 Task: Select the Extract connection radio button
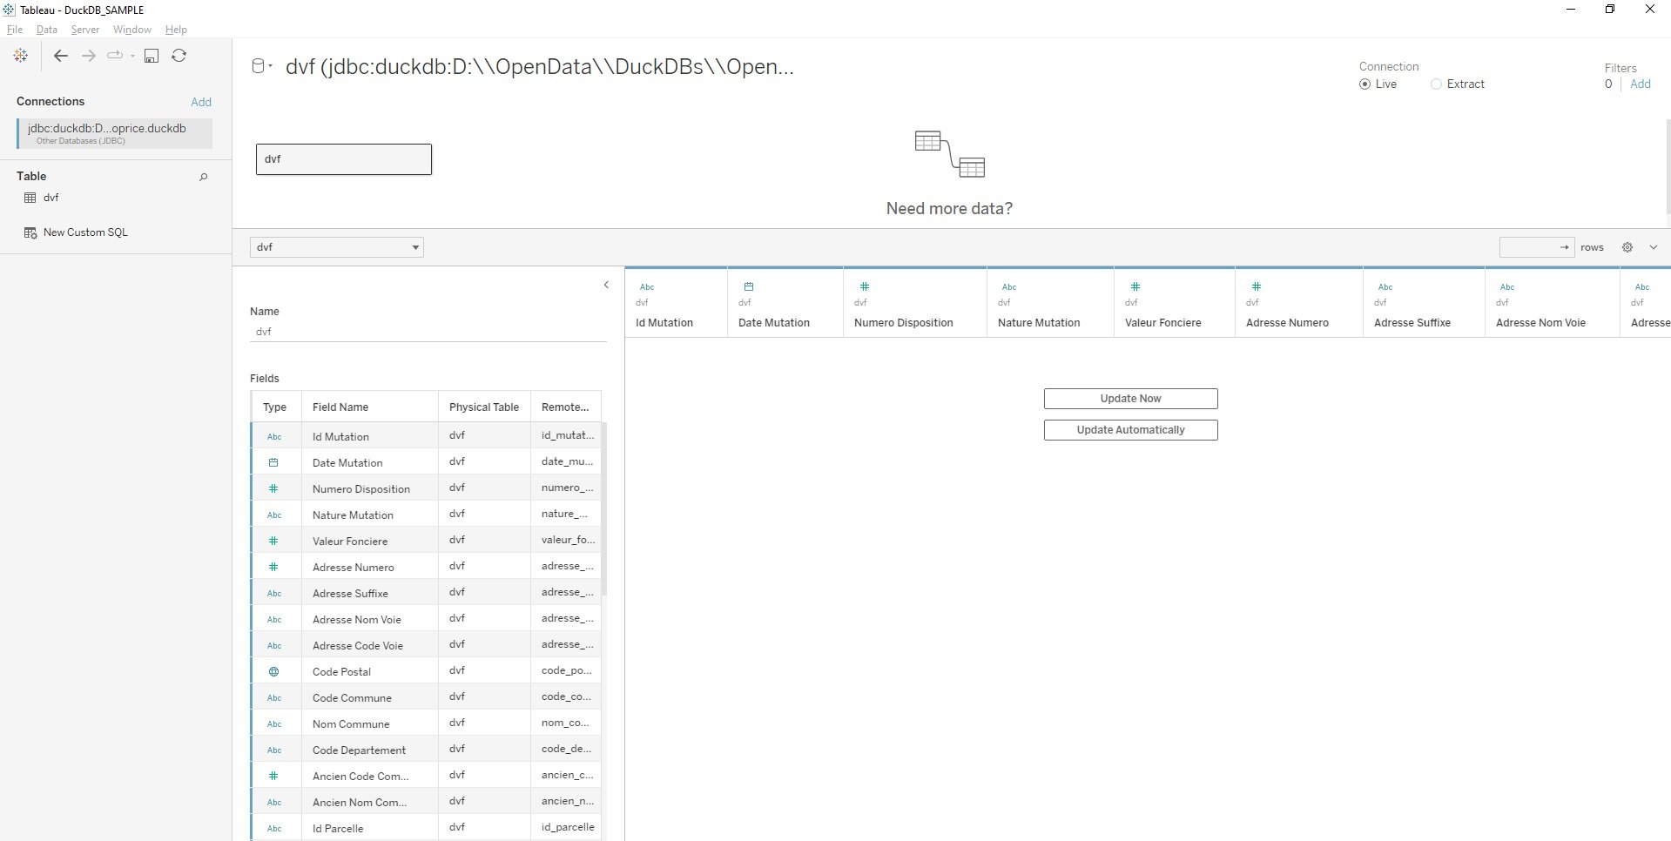tap(1436, 84)
